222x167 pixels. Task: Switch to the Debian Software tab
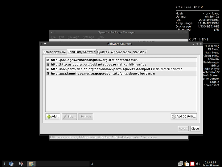point(55,52)
